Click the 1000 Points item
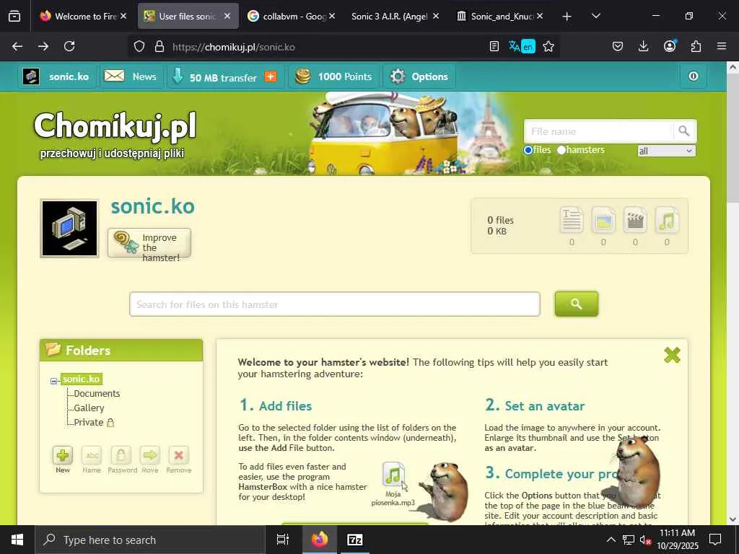 tap(333, 76)
